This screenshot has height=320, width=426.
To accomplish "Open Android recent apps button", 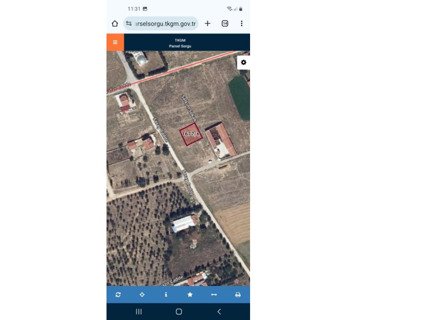I will pyautogui.click(x=139, y=312).
